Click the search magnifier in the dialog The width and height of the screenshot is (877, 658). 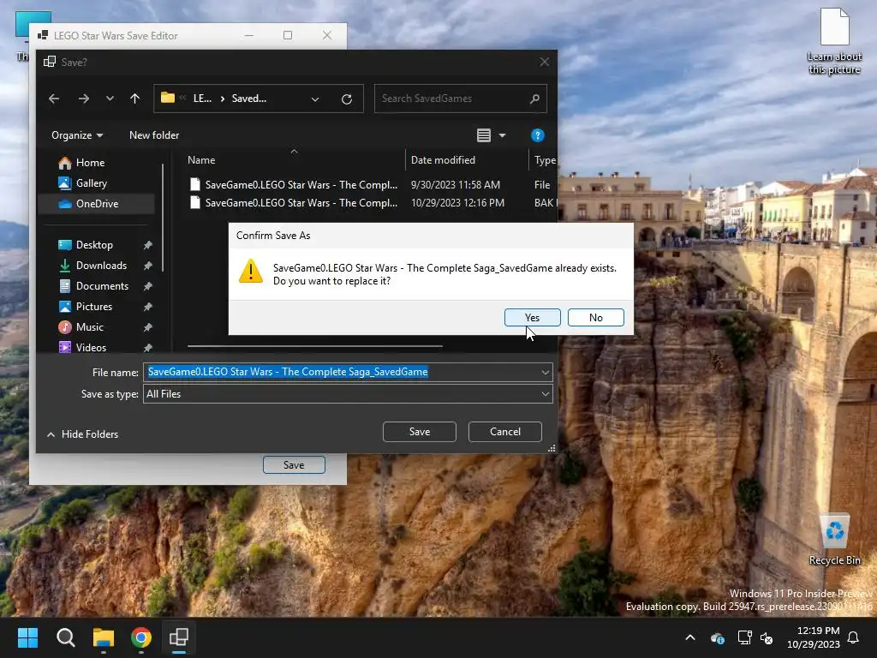(x=534, y=99)
